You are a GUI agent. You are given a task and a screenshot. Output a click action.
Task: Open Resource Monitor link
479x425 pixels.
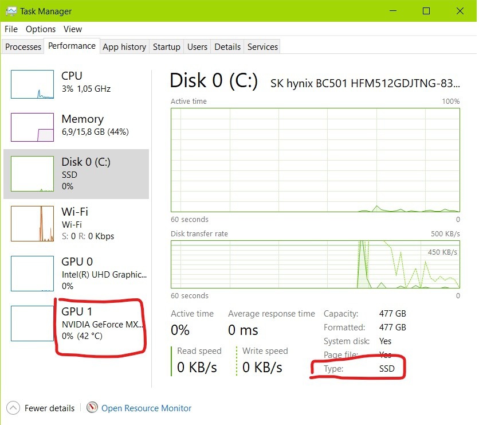point(146,408)
